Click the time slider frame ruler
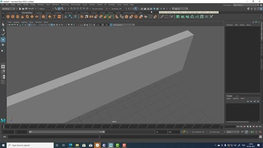 click(112, 127)
